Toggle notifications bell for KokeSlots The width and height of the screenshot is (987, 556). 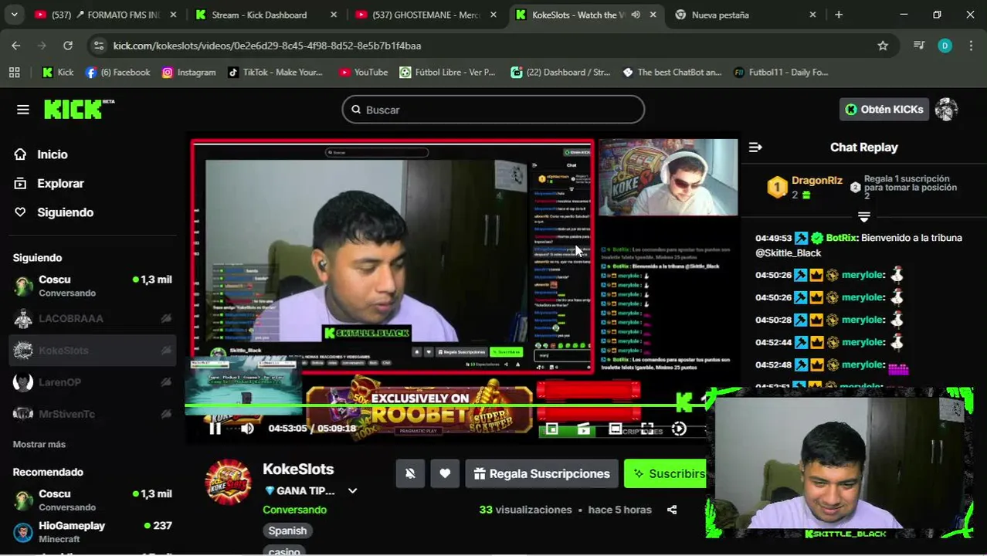410,473
